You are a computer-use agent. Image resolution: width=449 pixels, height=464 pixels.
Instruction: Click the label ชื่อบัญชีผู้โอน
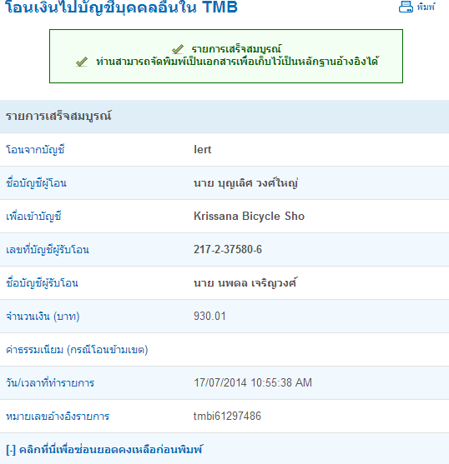36,183
